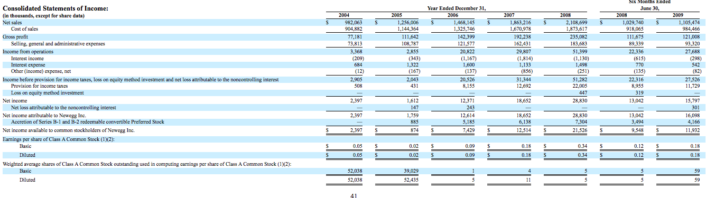Select SG&A expense value 162,431
The image size is (706, 198).
coord(522,43)
